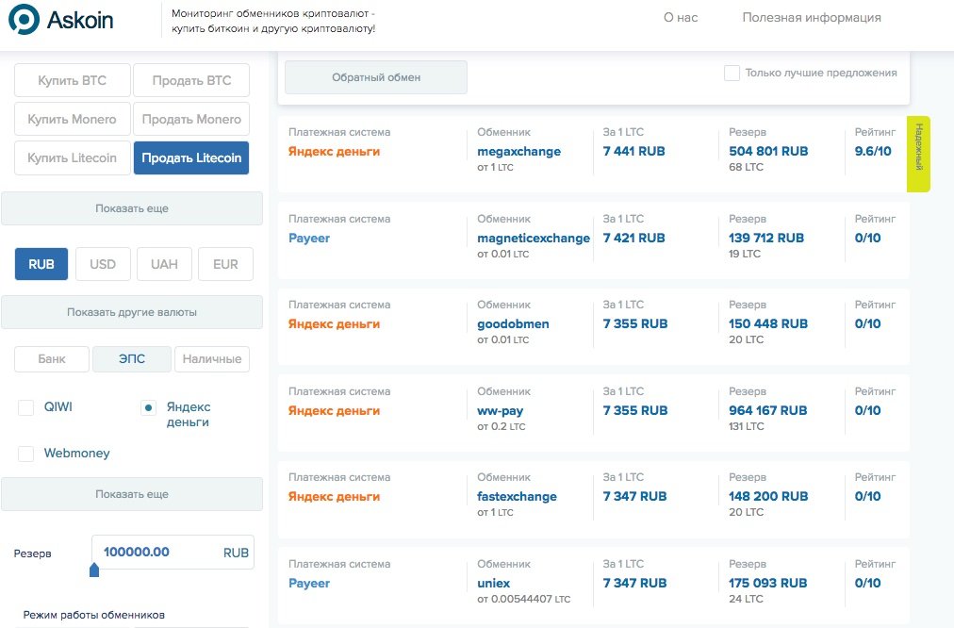Open Полезная информация menu item
This screenshot has height=628, width=954.
(x=812, y=18)
